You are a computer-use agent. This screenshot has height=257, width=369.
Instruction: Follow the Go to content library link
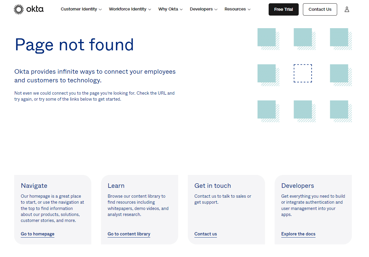(129, 234)
